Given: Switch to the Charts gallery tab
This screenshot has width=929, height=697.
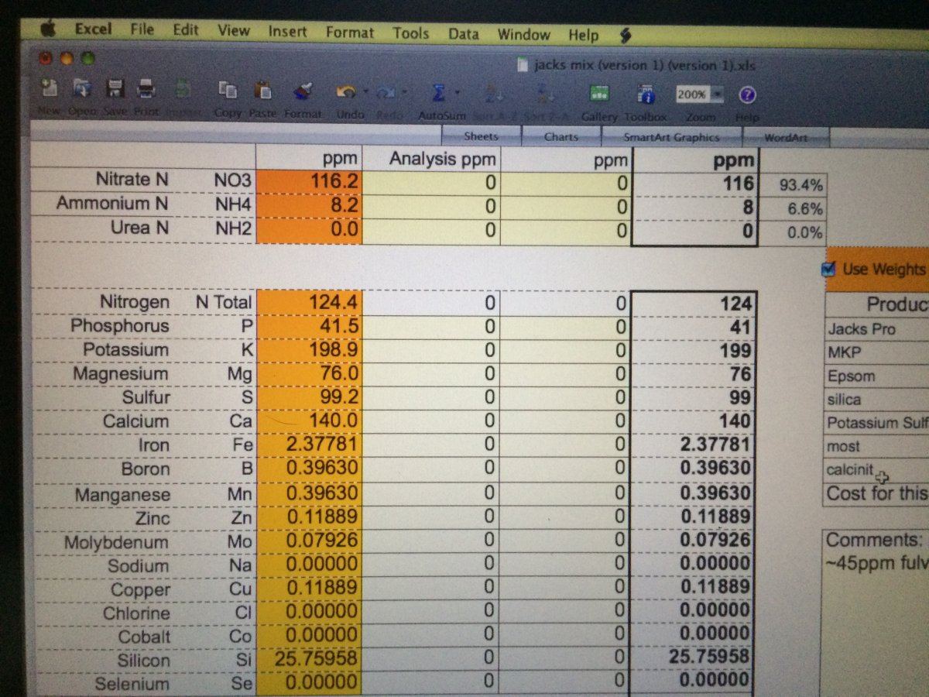Looking at the screenshot, I should 561,137.
